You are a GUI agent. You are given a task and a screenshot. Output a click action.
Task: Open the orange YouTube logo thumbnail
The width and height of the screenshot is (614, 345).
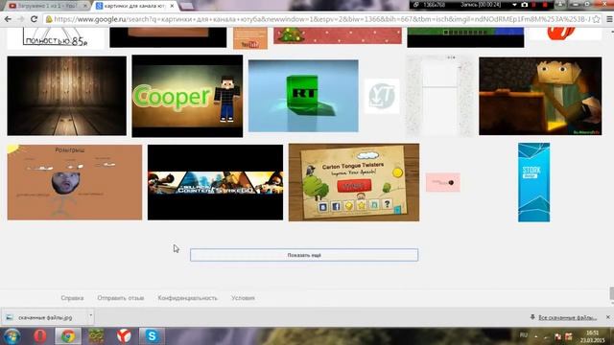pos(250,38)
